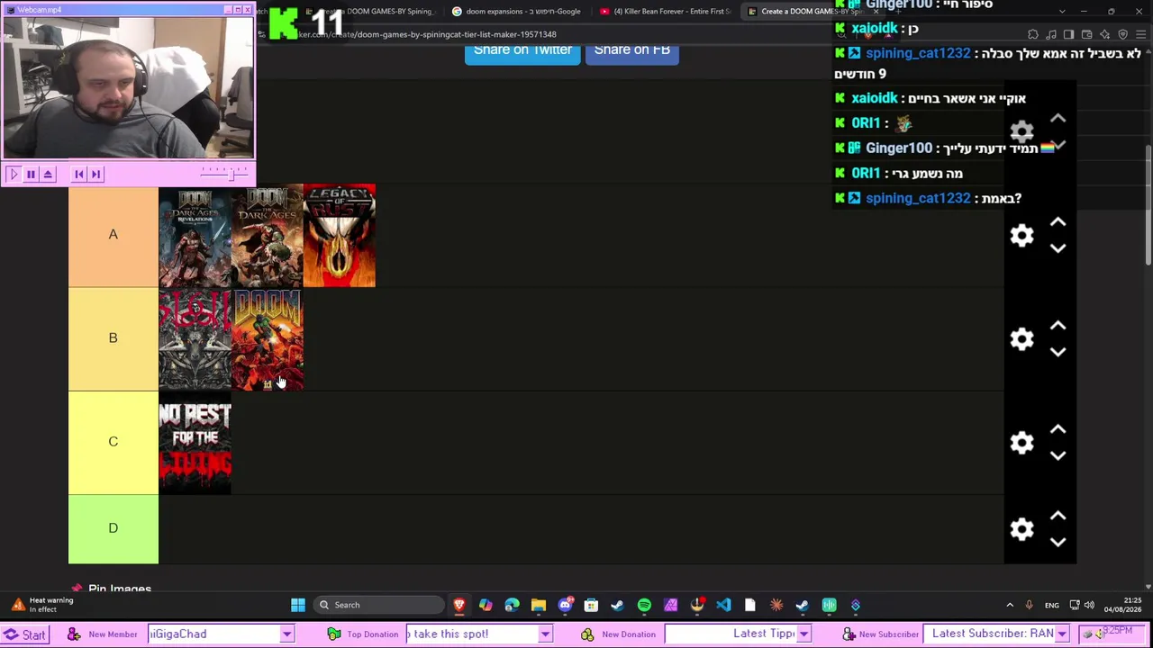Image resolution: width=1153 pixels, height=648 pixels.
Task: Move tier B row down
Action: 1058,351
